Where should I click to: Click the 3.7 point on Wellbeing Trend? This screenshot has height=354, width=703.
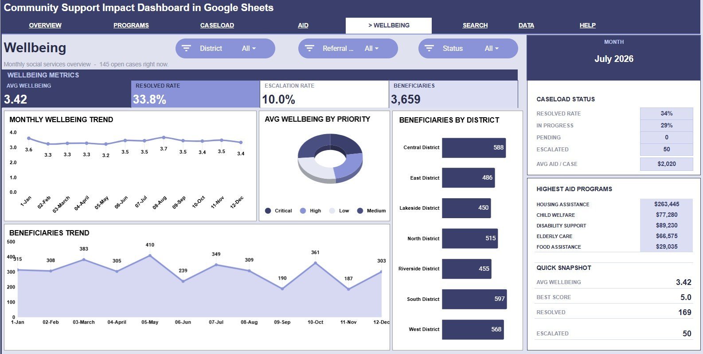[x=164, y=138]
